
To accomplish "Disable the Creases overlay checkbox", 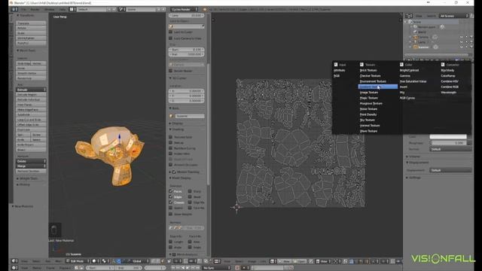I will pyautogui.click(x=171, y=202).
